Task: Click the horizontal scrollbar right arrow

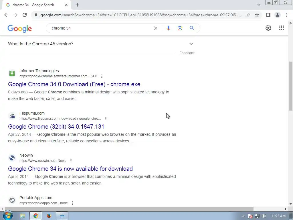Action: (x=286, y=209)
